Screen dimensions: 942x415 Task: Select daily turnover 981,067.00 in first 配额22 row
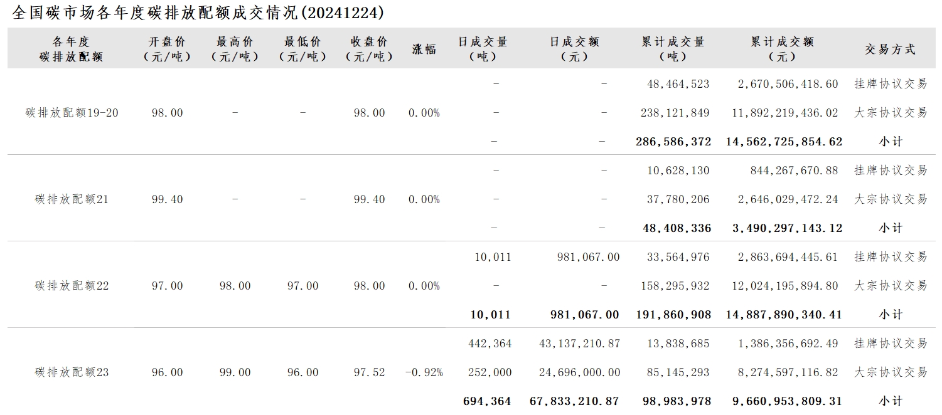point(588,257)
